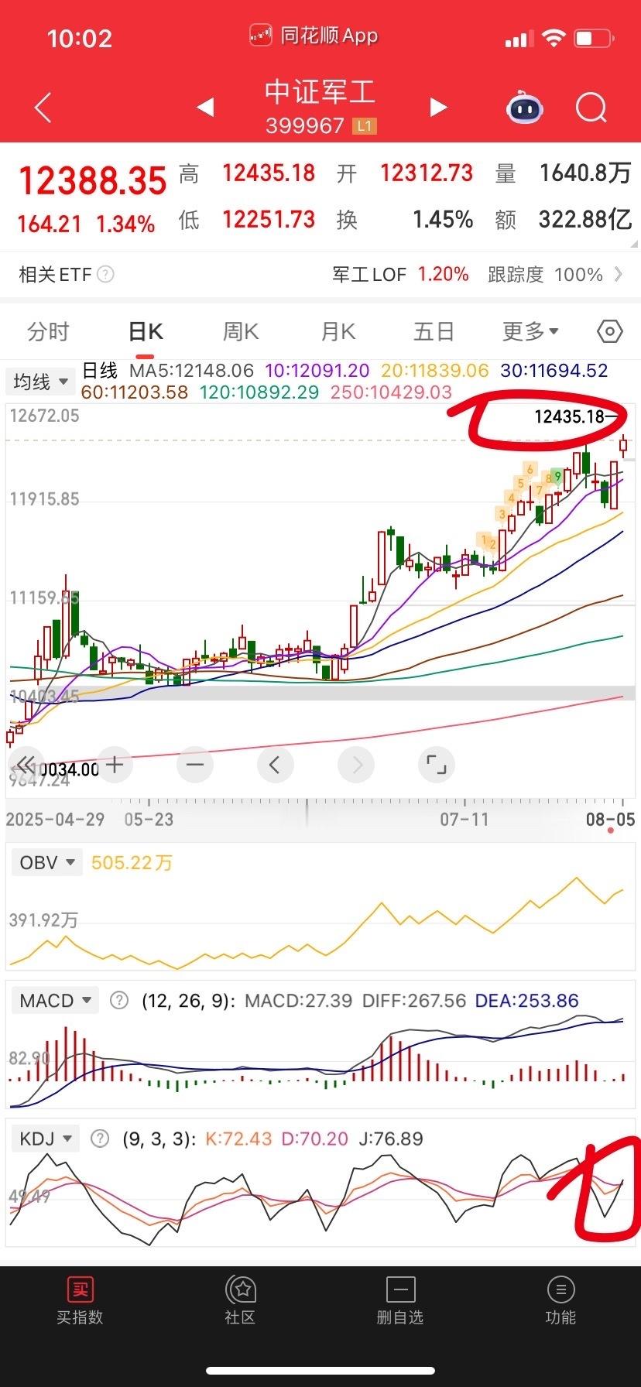
Task: Tap the J:76.89 KDJ value
Action: click(x=391, y=1139)
